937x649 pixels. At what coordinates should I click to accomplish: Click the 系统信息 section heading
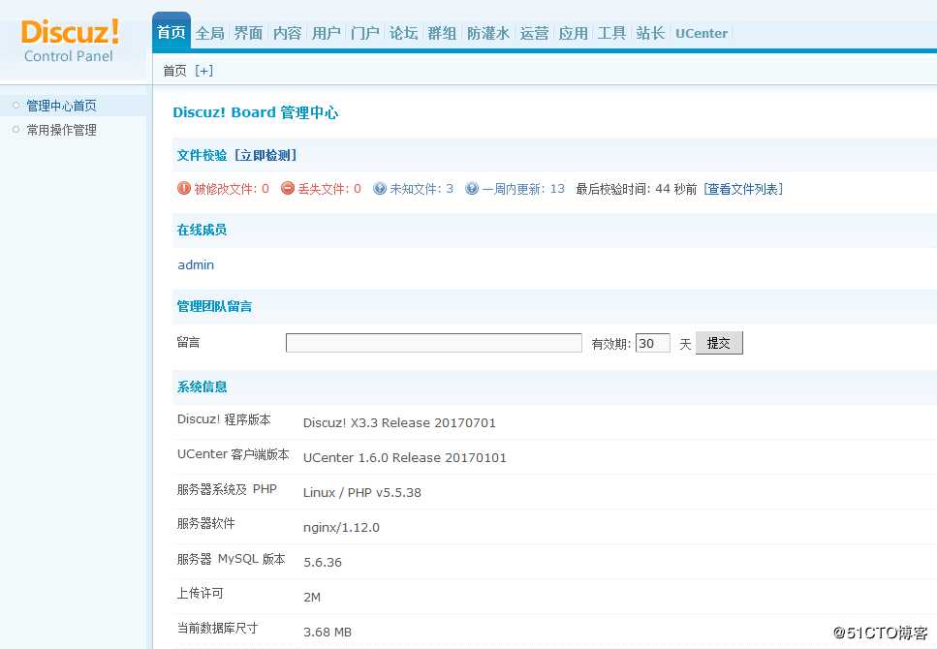(202, 386)
